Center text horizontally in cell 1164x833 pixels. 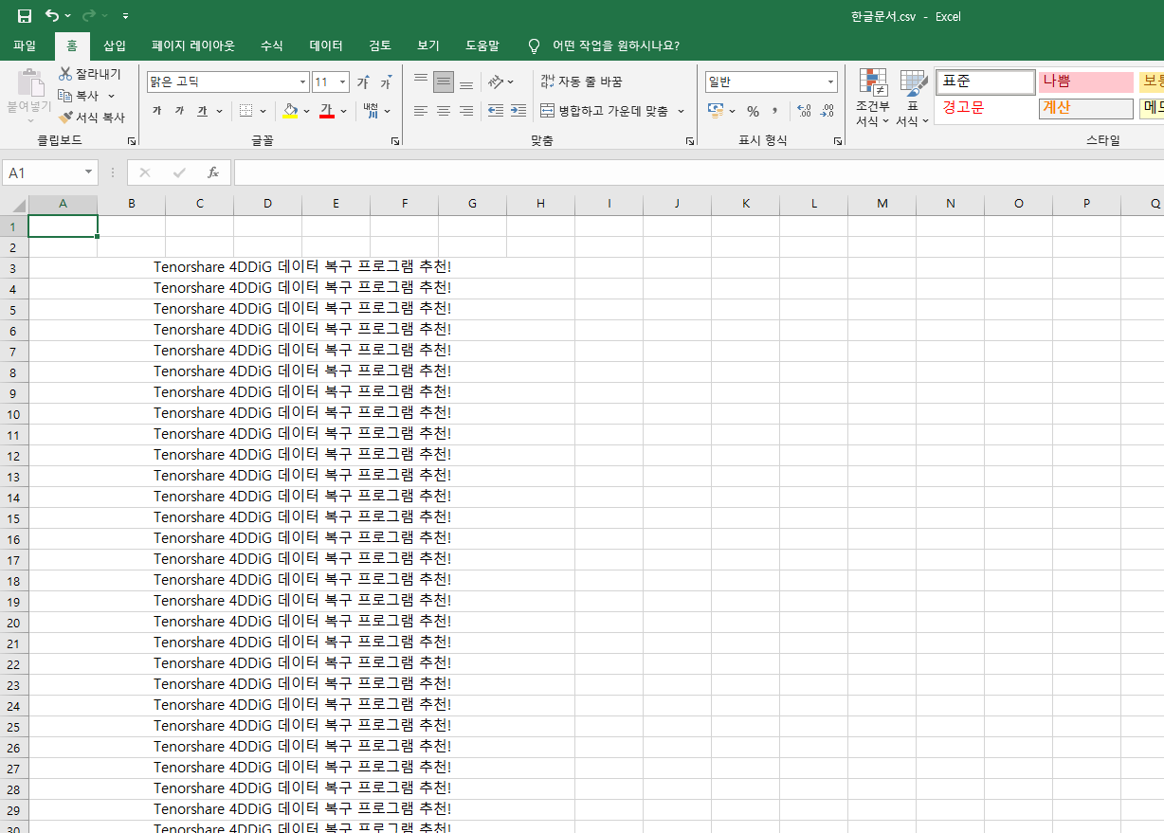point(444,111)
